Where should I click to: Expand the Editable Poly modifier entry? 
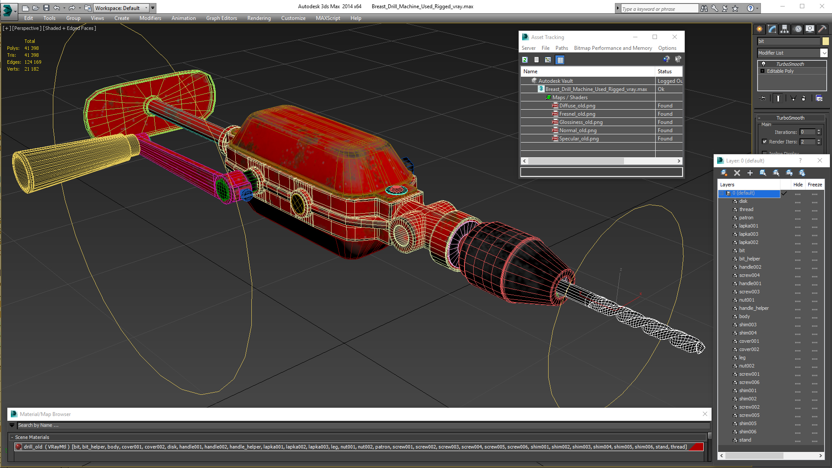pyautogui.click(x=763, y=71)
